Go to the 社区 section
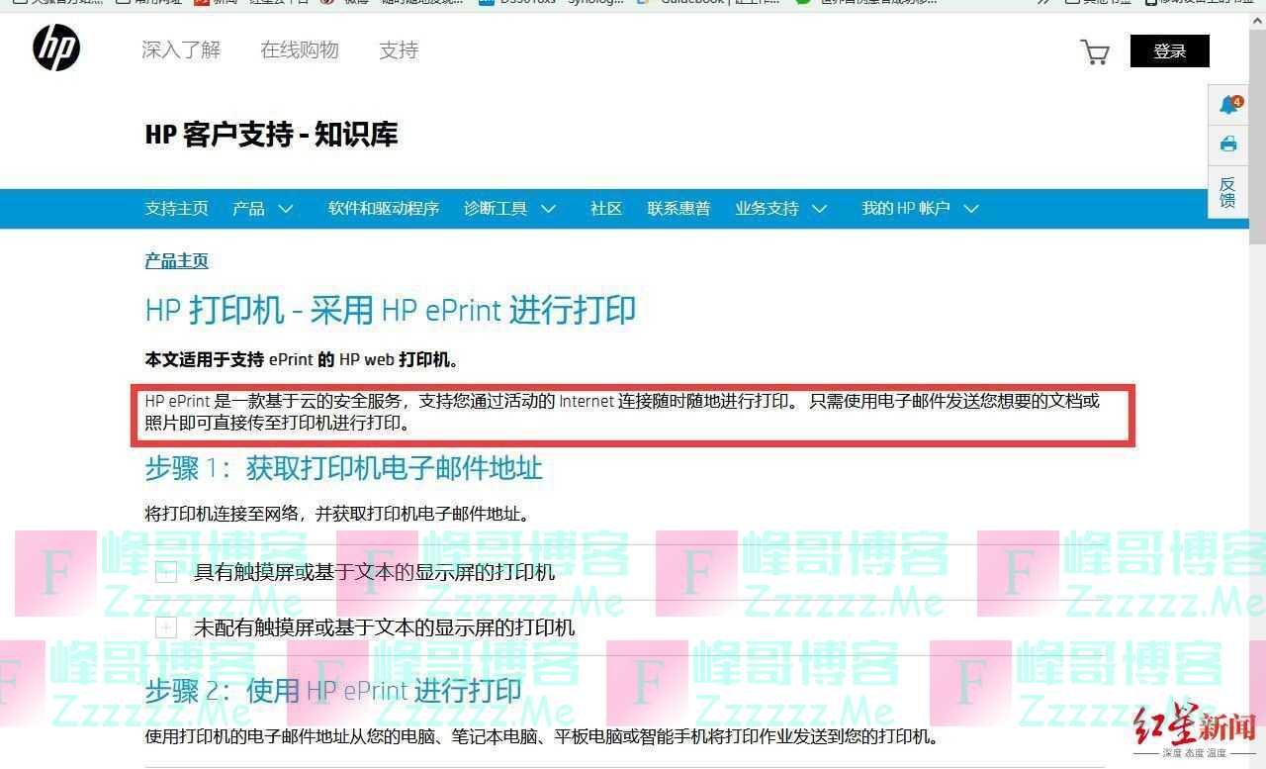 [605, 209]
